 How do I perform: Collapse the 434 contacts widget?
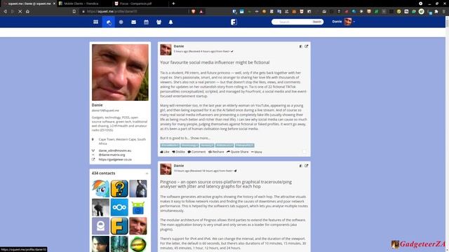click(147, 174)
